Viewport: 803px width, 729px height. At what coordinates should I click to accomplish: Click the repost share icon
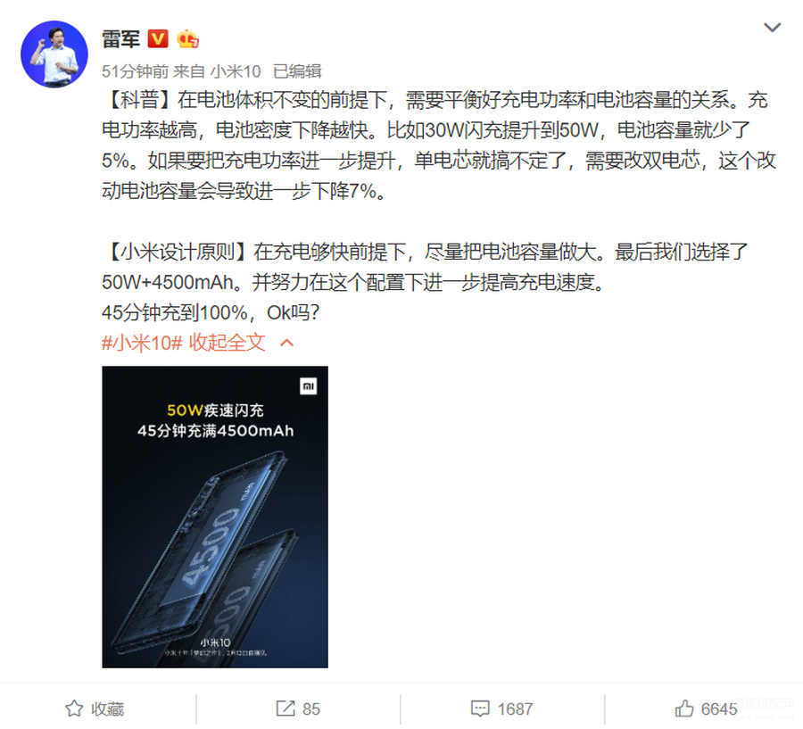(286, 708)
